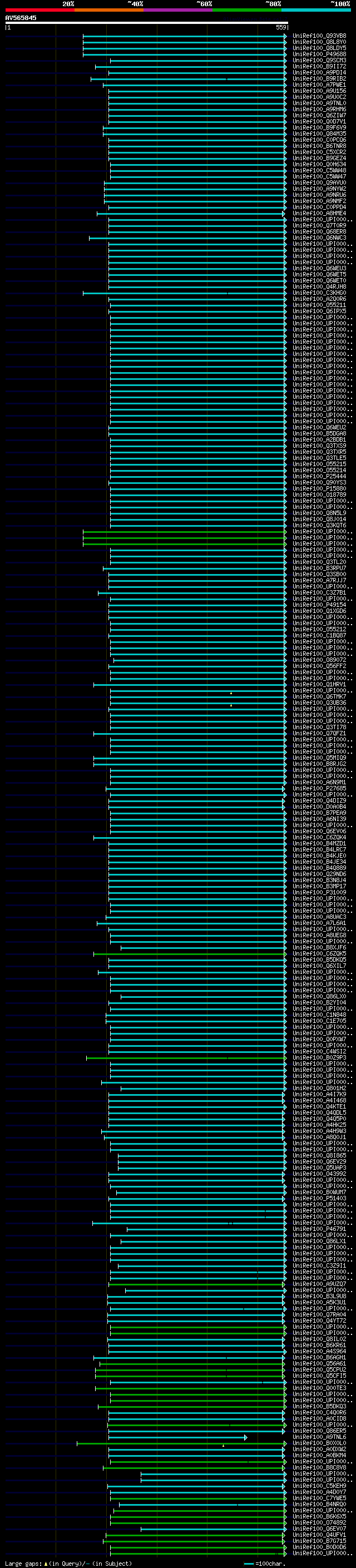This screenshot has width=356, height=1568.
Task: Select hit UniRef100_B6TNR8
Action: click(319, 146)
